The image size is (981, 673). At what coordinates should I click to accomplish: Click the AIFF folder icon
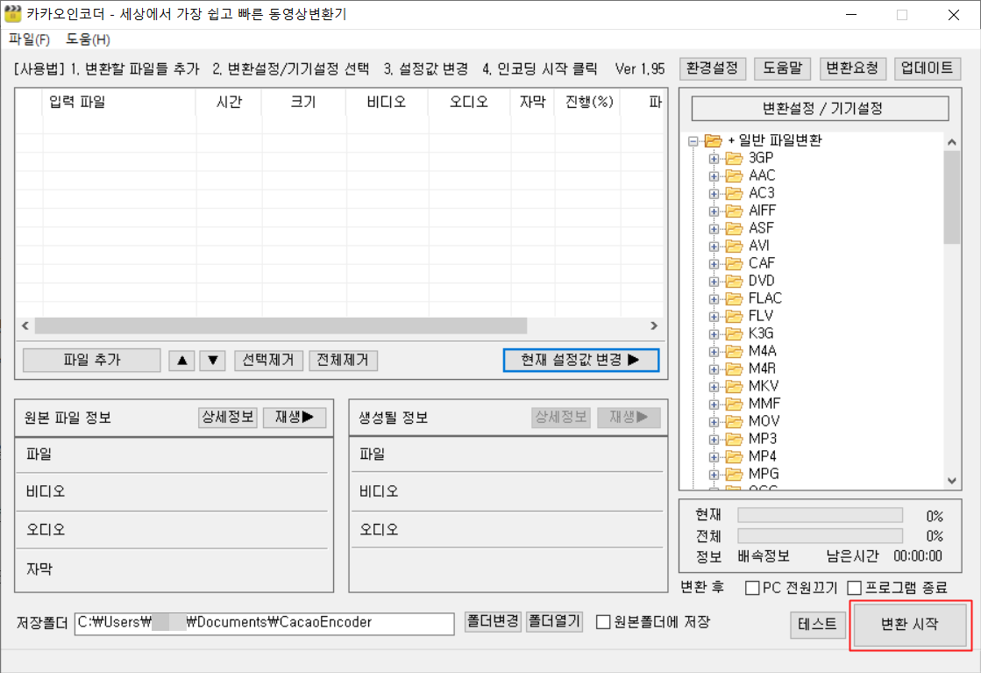(x=734, y=211)
